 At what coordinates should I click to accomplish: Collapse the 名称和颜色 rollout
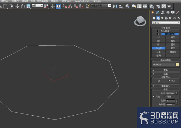coord(166,60)
